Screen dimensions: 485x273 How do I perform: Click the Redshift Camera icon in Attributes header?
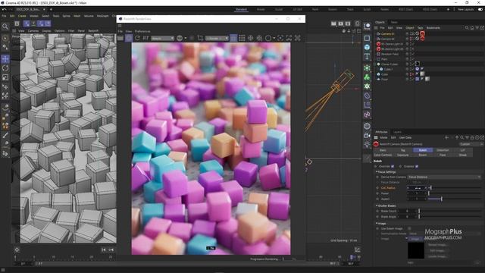(376, 144)
